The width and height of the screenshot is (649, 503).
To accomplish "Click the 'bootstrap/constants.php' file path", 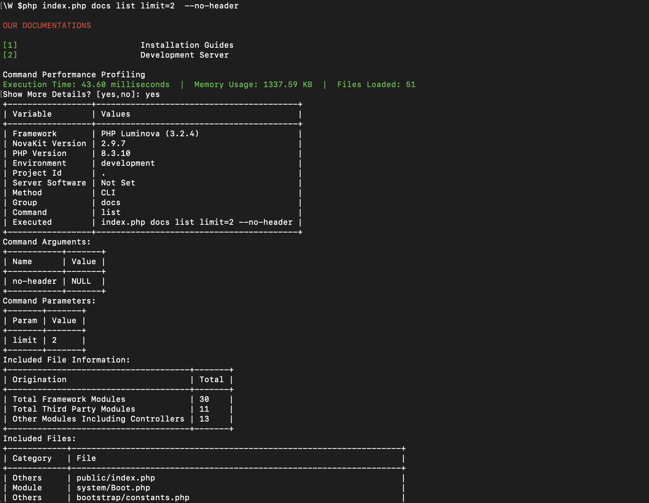I will (x=133, y=498).
